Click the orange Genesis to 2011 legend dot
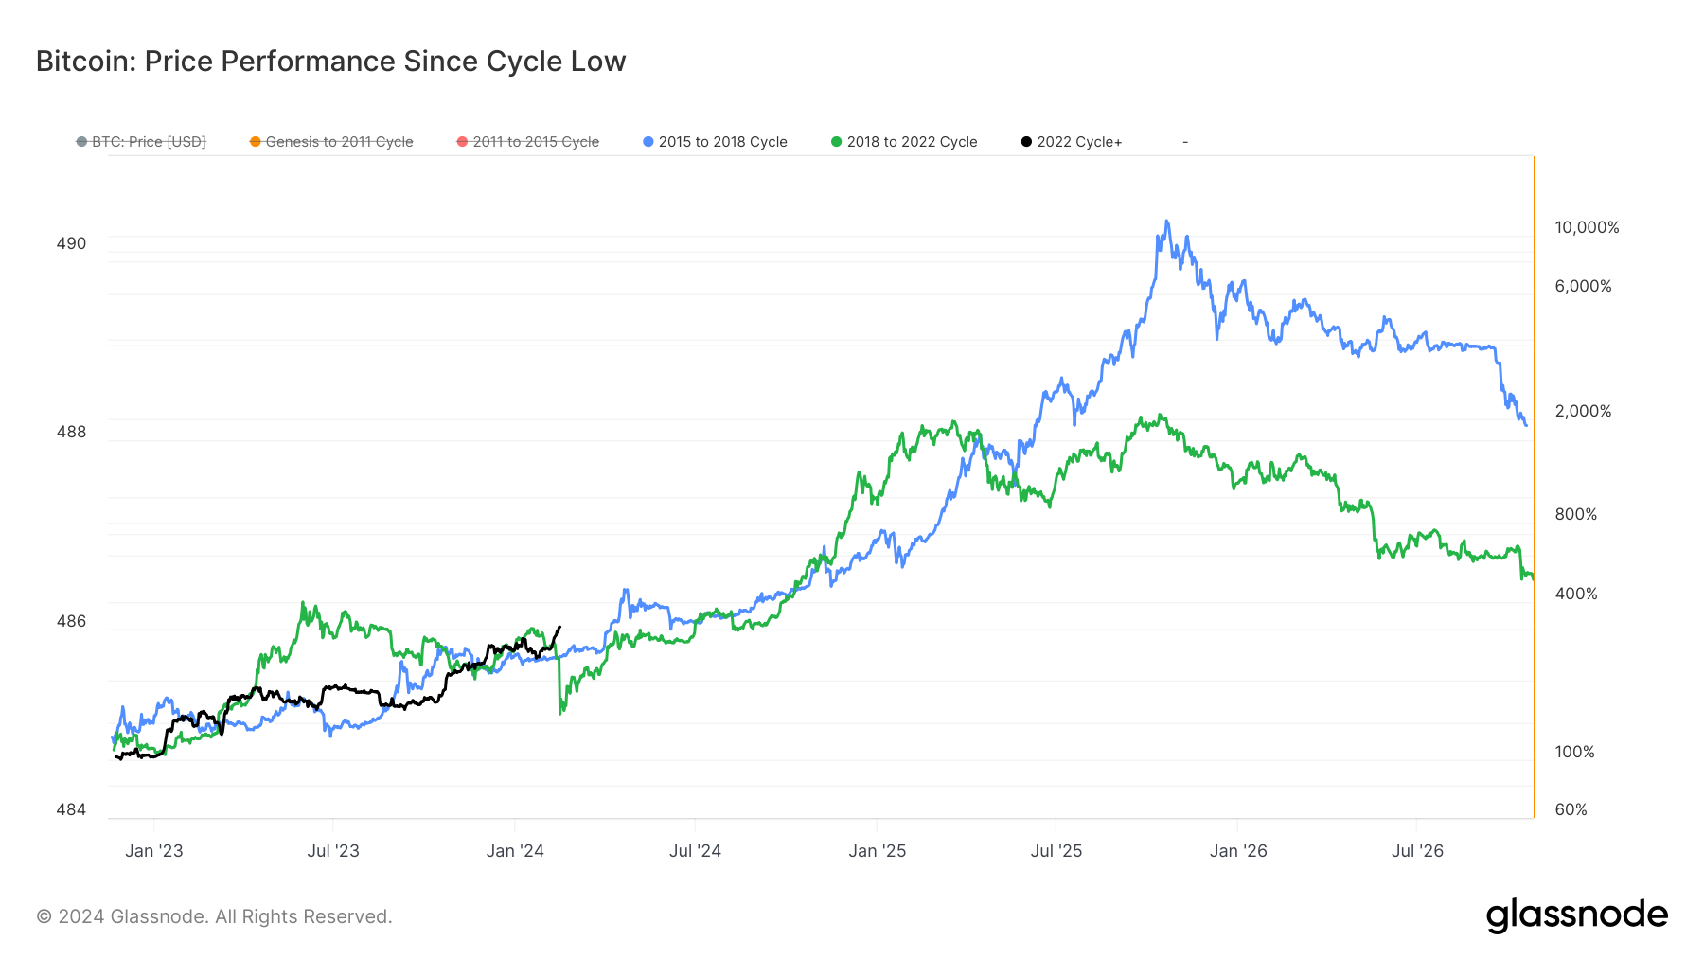Image resolution: width=1704 pixels, height=959 pixels. tap(255, 142)
